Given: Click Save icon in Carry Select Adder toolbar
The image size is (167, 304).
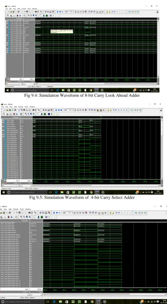Looking at the screenshot, I should 10,110.
